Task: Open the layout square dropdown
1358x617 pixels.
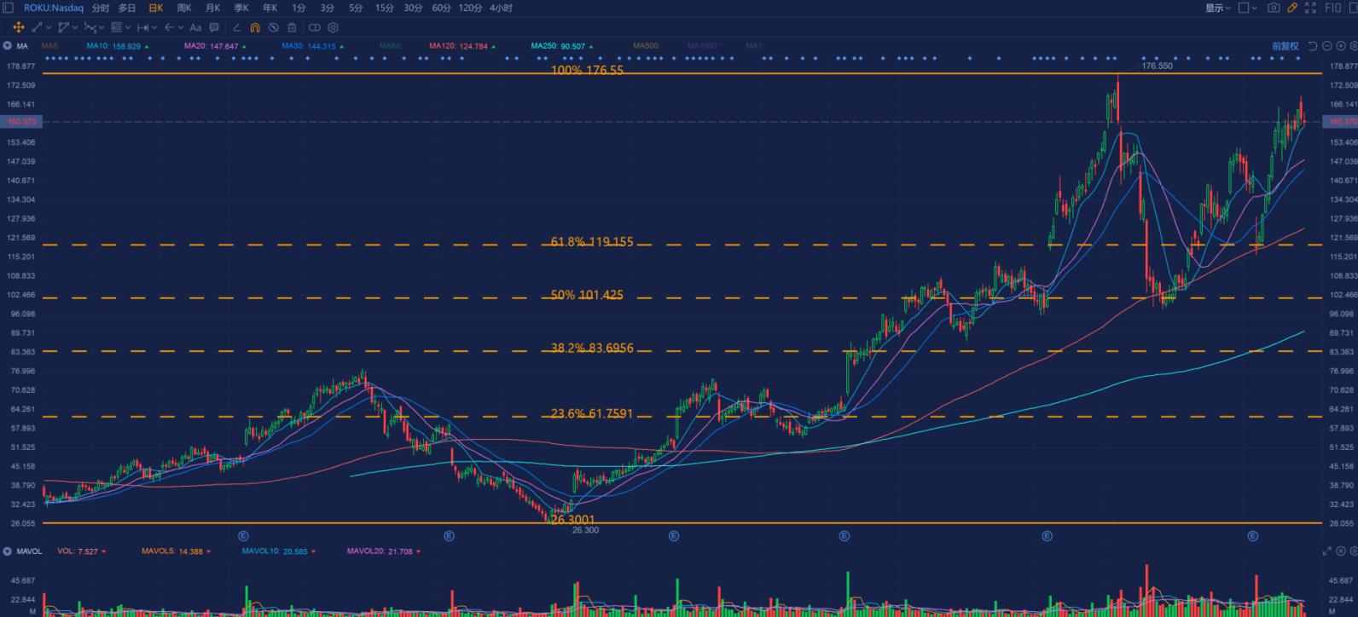Action: 1248,8
